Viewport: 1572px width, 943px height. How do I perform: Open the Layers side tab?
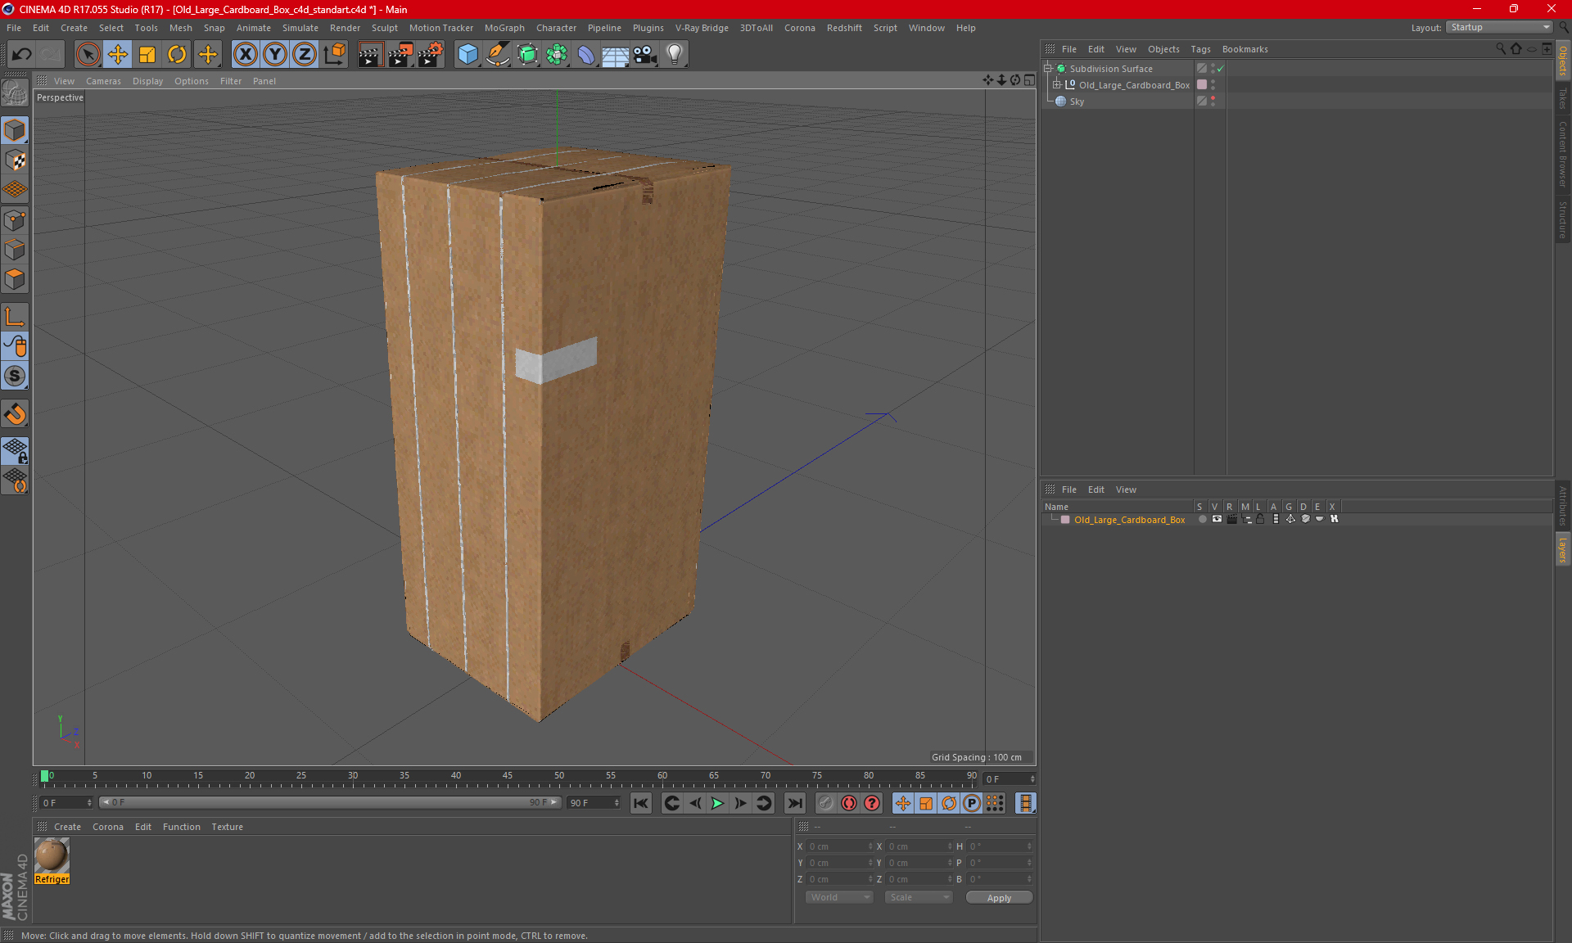coord(1563,549)
